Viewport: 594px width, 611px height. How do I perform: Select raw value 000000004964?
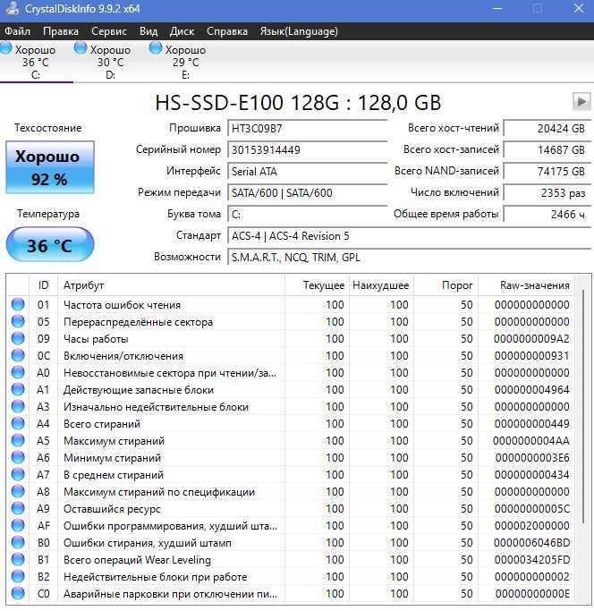[532, 390]
